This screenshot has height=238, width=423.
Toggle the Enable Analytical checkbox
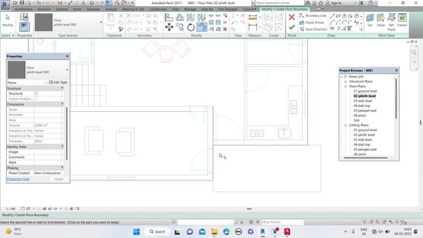[36, 99]
